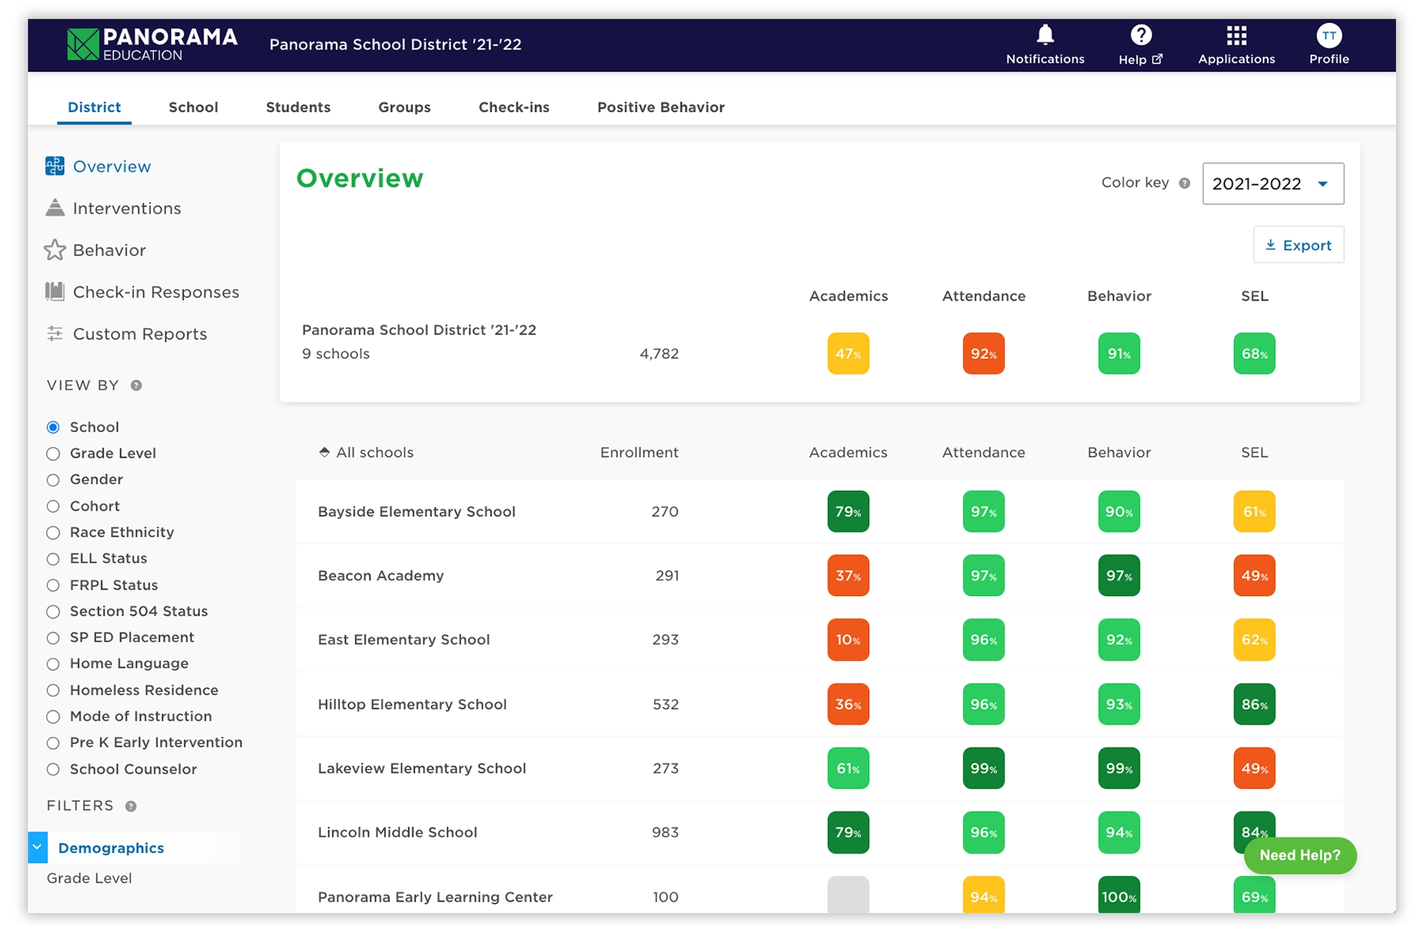Switch to the Students tab

tap(298, 108)
